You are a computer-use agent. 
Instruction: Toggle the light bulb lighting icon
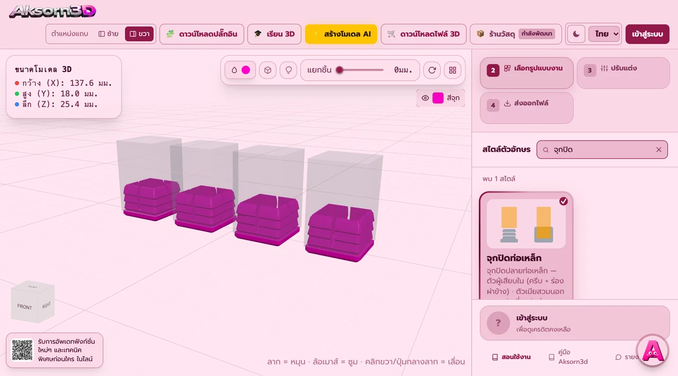[288, 70]
